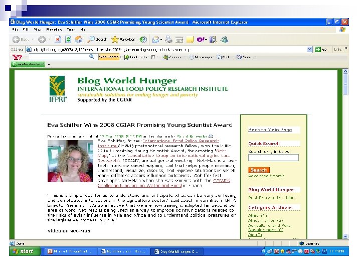Open the Favorites menu
The image size is (361, 271).
(54, 30)
